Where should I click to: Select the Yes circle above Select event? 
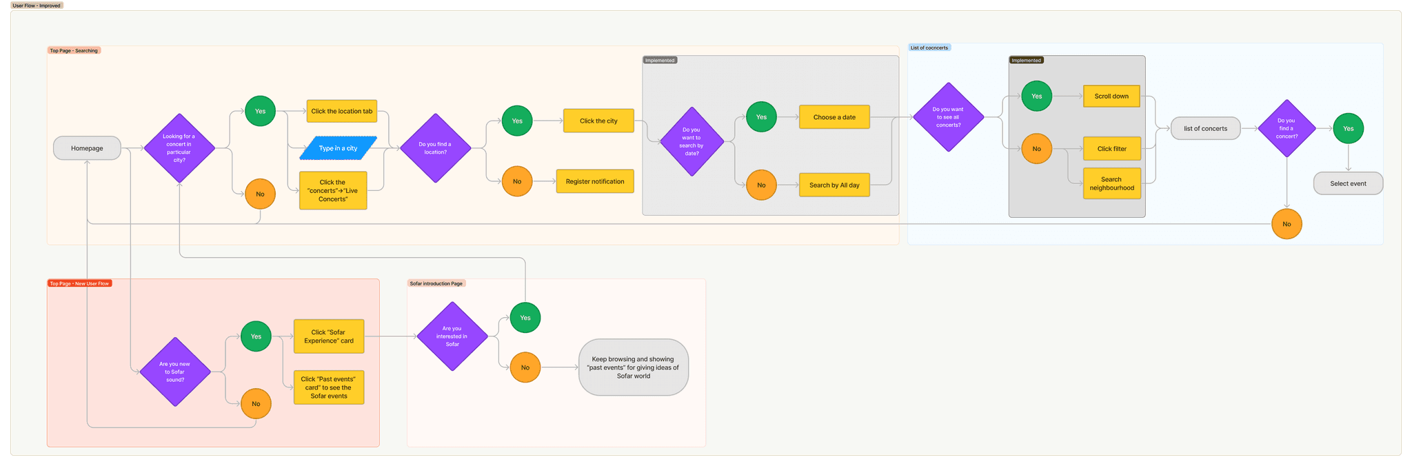click(x=1348, y=128)
